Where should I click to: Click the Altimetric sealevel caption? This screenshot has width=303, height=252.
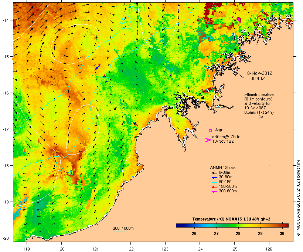tap(259, 94)
